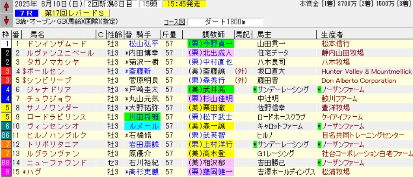Click the green star beside ジャナドリア's owner サンデーレーシング

point(255,89)
